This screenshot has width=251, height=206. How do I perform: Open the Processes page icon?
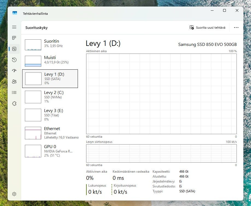tap(14, 38)
